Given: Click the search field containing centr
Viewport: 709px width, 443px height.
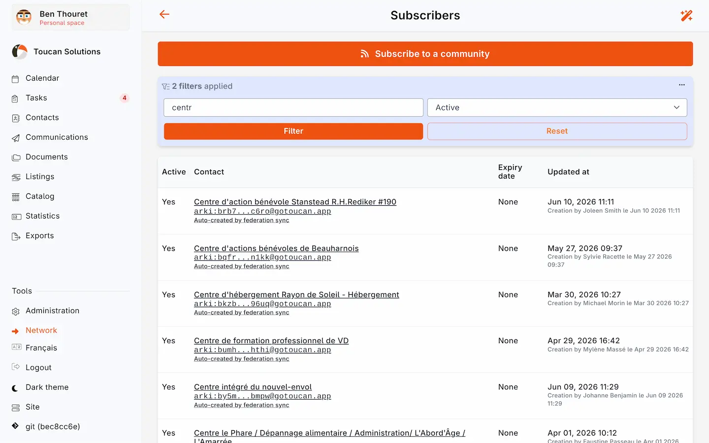Looking at the screenshot, I should (293, 107).
